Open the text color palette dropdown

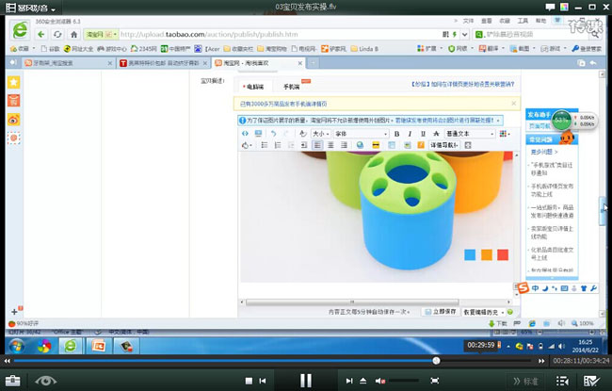tap(505, 134)
